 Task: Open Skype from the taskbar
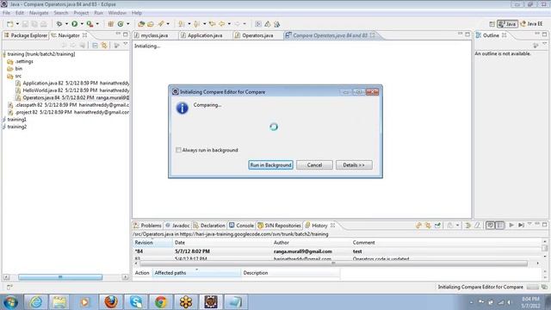pos(136,302)
